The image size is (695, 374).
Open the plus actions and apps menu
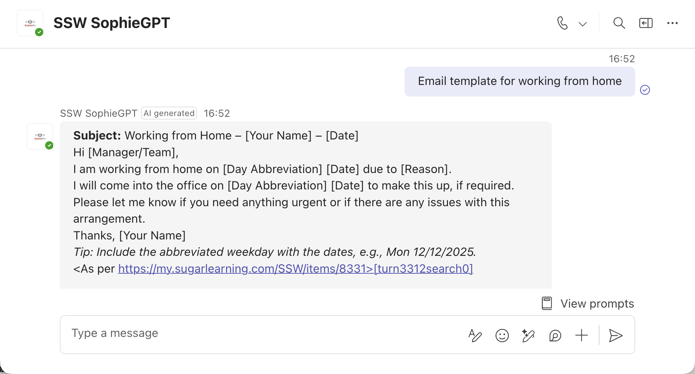(x=581, y=336)
